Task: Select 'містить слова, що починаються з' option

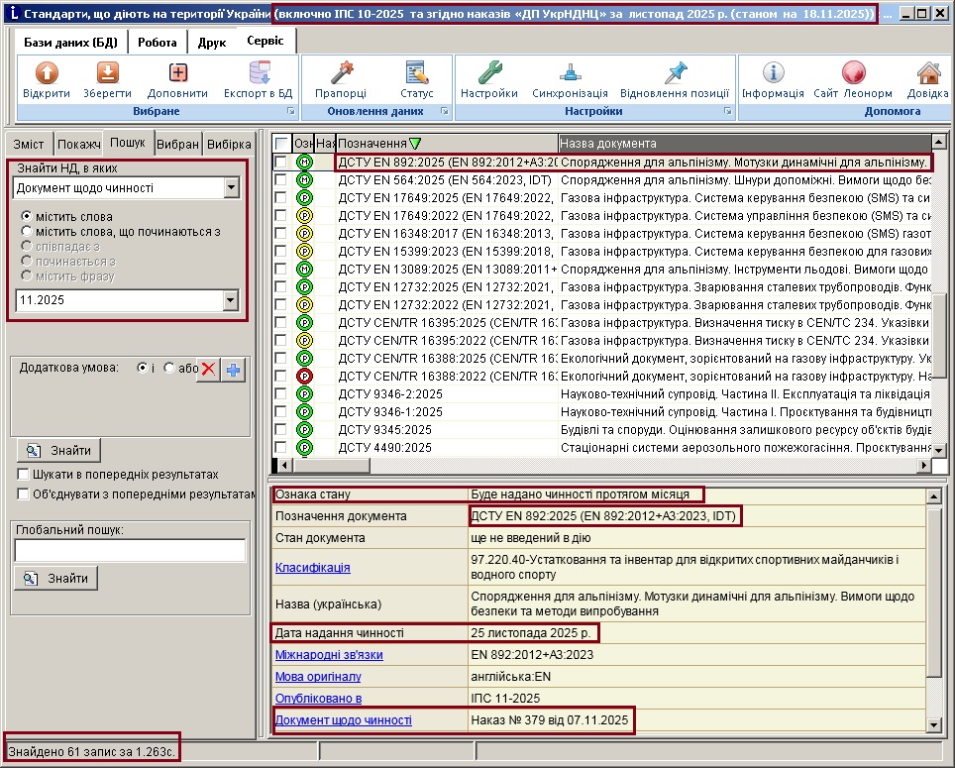Action: (x=27, y=231)
